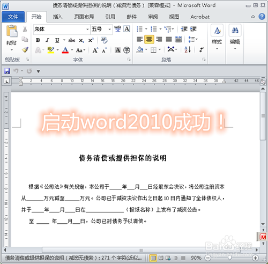
Task: Switch to the Acrobat tab
Action: pyautogui.click(x=200, y=17)
